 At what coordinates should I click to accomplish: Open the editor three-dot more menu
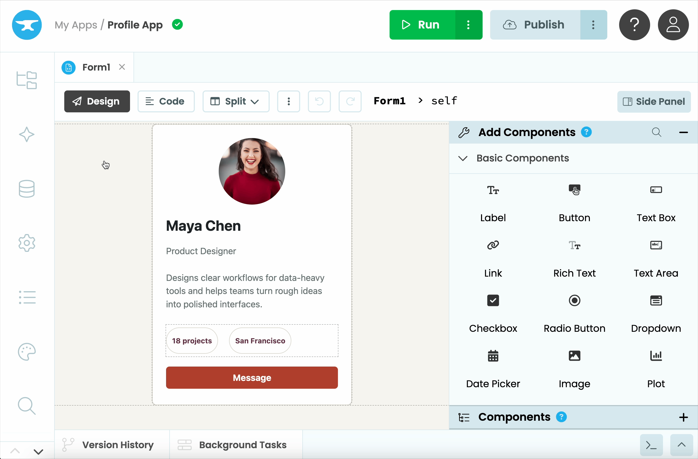click(289, 102)
